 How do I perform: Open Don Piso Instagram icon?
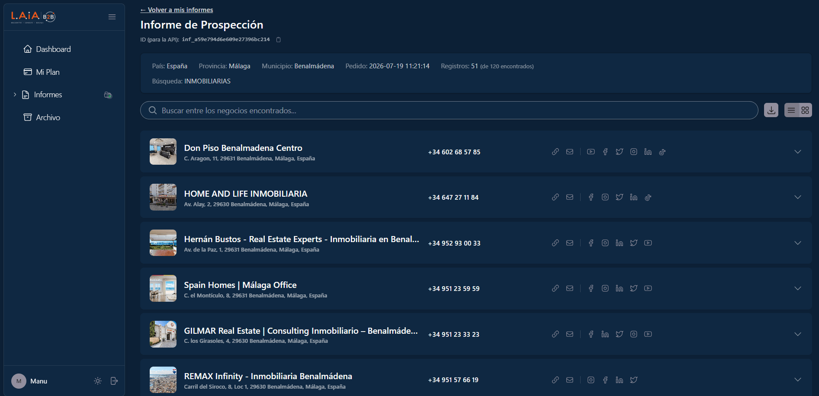click(x=634, y=152)
